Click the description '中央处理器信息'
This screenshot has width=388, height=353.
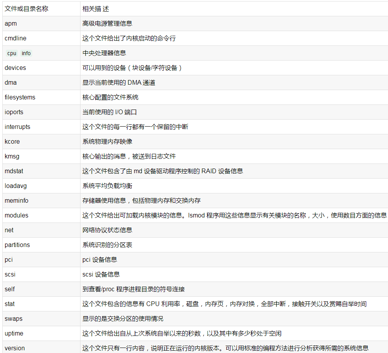tap(104, 53)
